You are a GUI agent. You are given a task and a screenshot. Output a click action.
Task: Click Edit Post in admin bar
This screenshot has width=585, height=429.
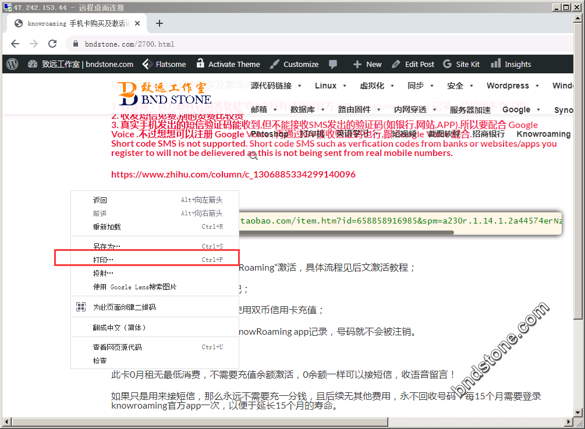pos(413,64)
